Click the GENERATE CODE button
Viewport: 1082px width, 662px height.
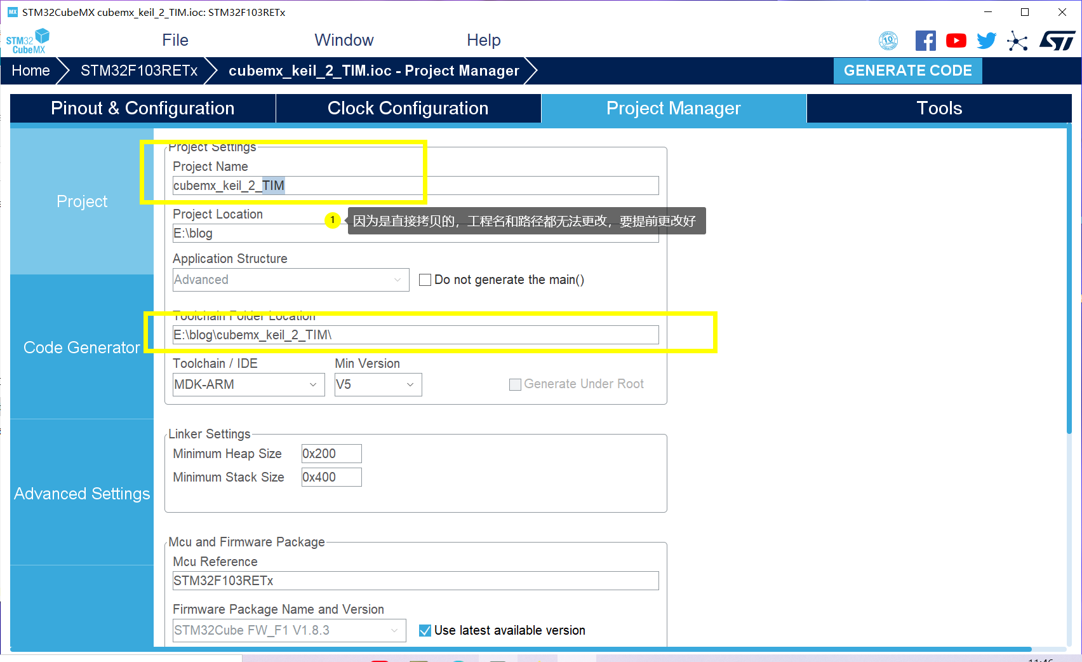click(x=907, y=71)
